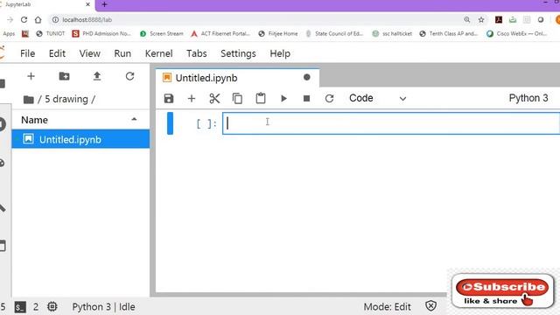This screenshot has width=560, height=315.
Task: Collapse cell using the blue side bar
Action: coord(170,123)
